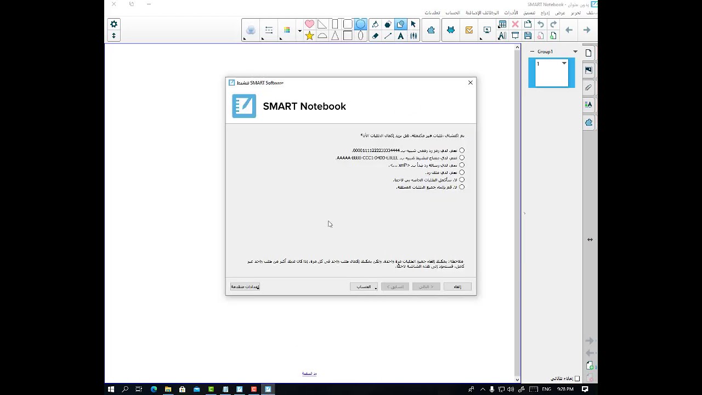Screen dimensions: 702x395
Task: Pick the isosceles triangle shape
Action: click(x=335, y=36)
